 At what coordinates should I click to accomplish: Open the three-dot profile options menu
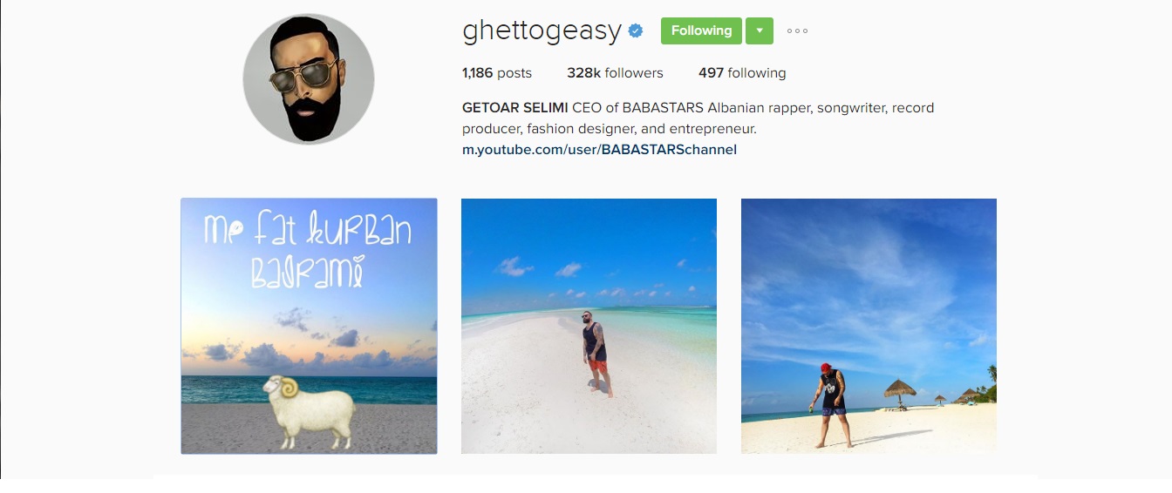797,30
